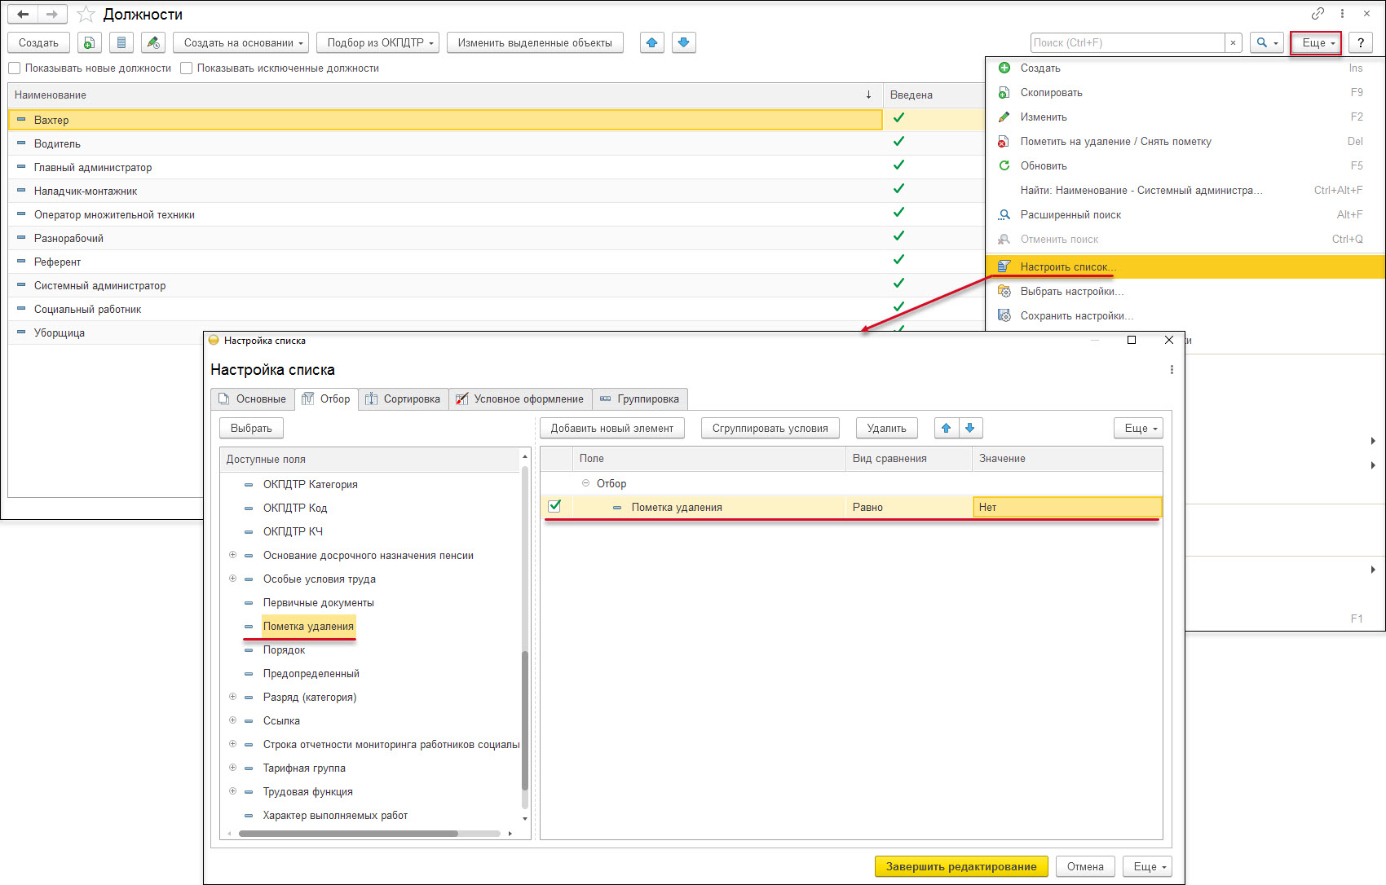Click Изменить выделенные объекты button

[535, 42]
